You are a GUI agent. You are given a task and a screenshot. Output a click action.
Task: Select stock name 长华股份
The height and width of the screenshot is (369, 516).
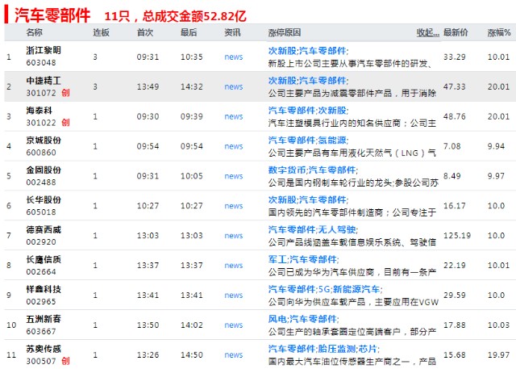click(x=44, y=199)
